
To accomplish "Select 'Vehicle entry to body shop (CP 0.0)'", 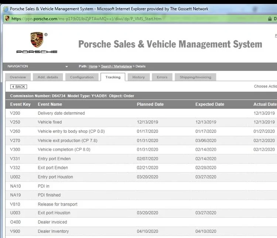I will pyautogui.click(x=71, y=131).
